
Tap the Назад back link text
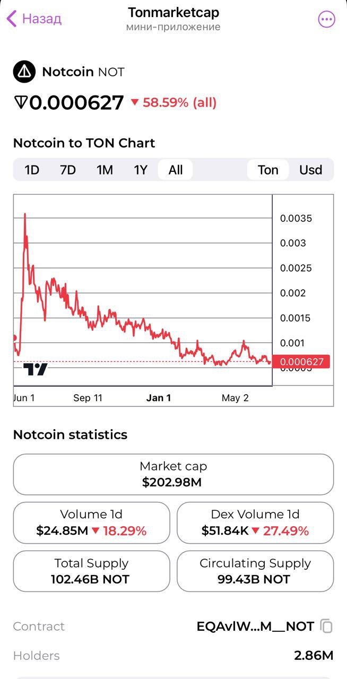[x=42, y=19]
